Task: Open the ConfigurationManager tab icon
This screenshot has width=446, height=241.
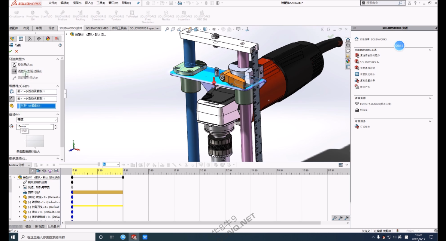Action: click(x=30, y=39)
